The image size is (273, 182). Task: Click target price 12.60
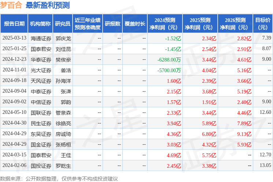coord(265,112)
